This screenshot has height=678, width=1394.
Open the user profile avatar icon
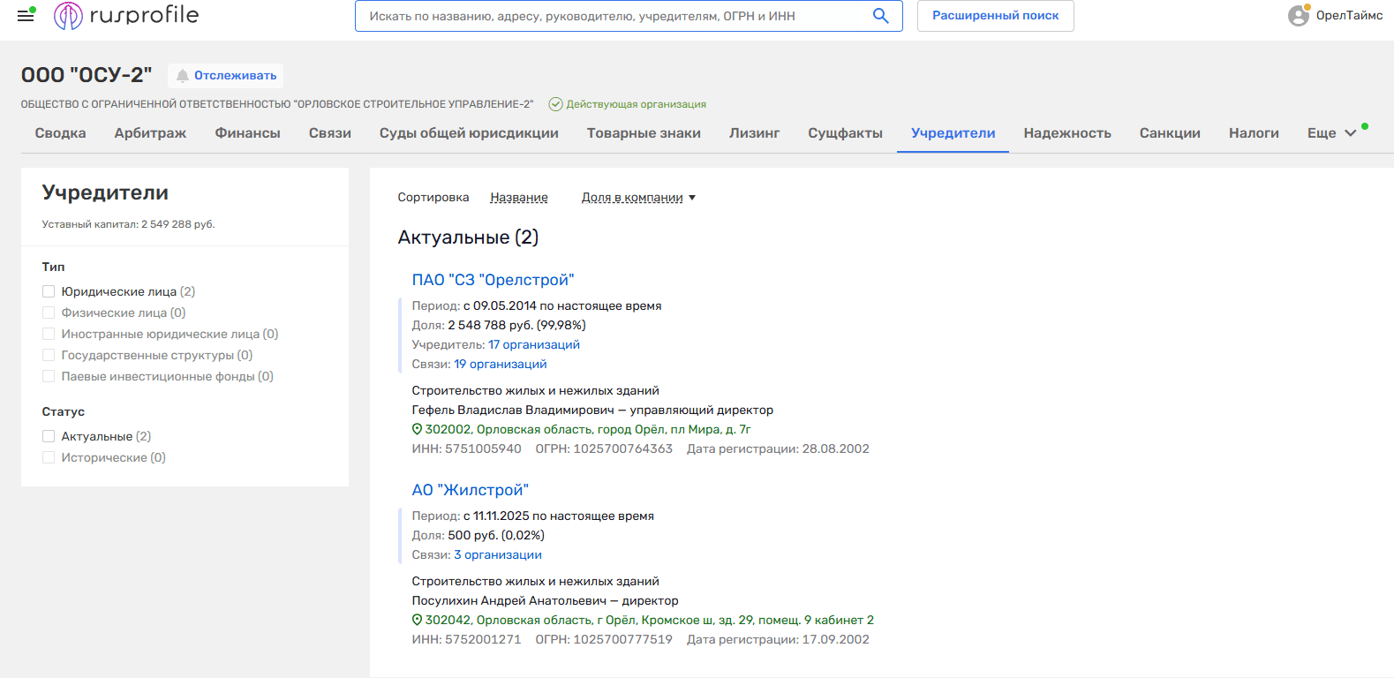1298,16
